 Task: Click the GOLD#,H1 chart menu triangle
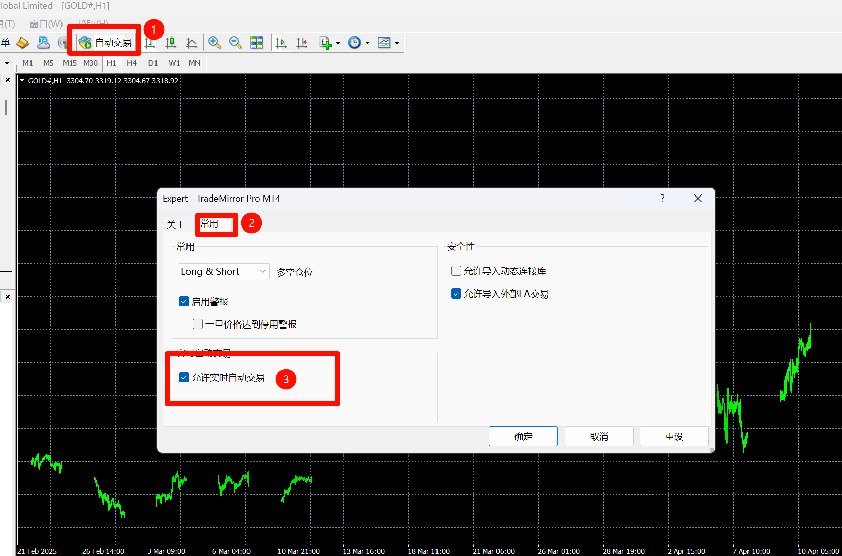point(22,80)
